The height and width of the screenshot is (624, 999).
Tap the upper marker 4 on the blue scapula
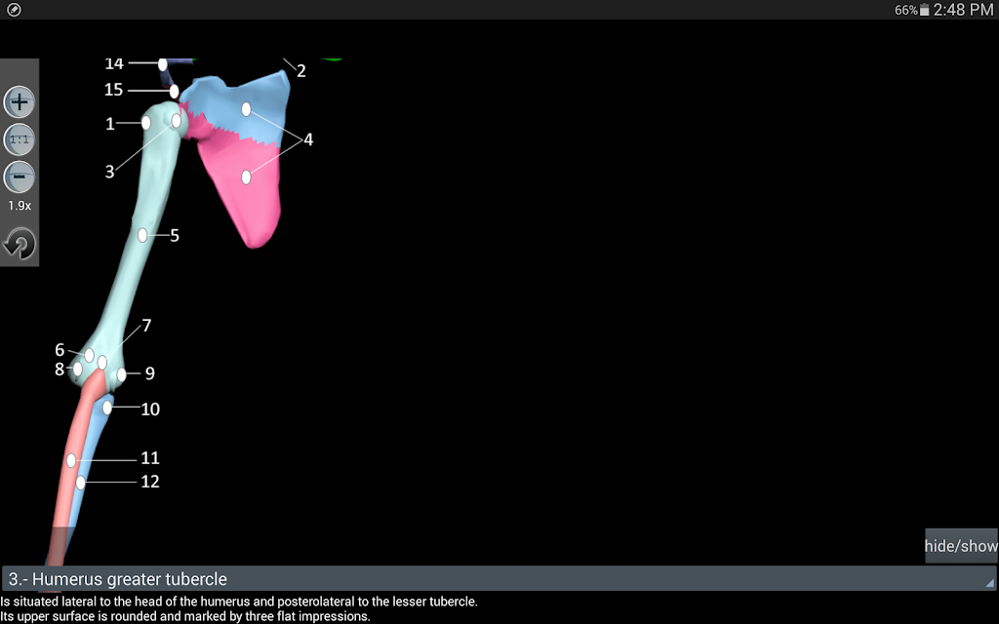pos(246,109)
